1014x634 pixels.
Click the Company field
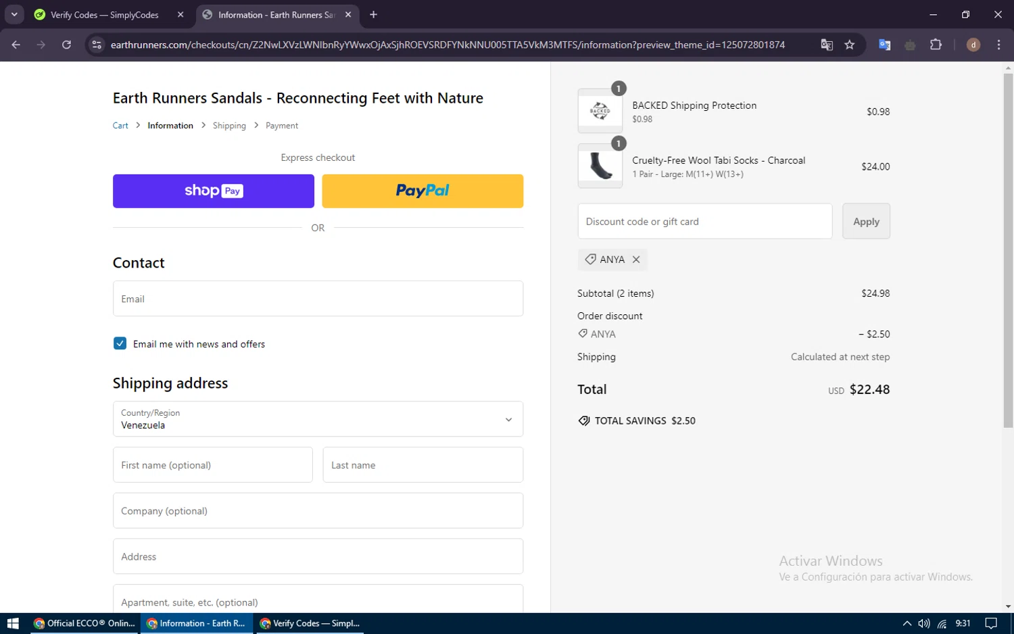[x=318, y=511]
